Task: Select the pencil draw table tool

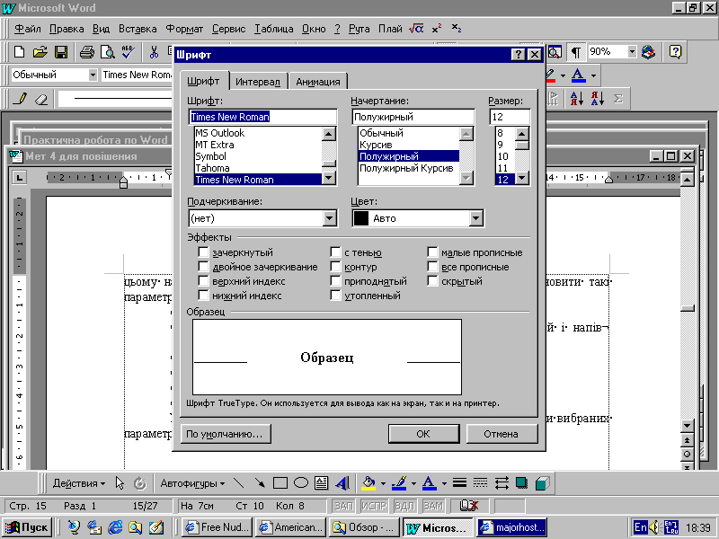Action: (20, 99)
